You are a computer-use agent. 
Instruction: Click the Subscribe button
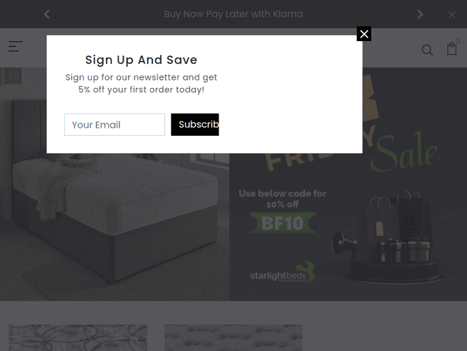(x=195, y=125)
